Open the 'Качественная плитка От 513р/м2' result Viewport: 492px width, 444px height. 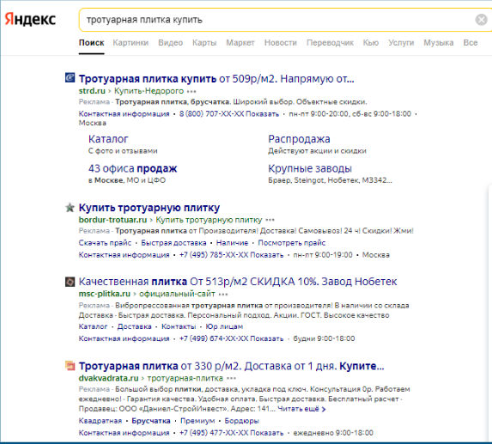[238, 282]
